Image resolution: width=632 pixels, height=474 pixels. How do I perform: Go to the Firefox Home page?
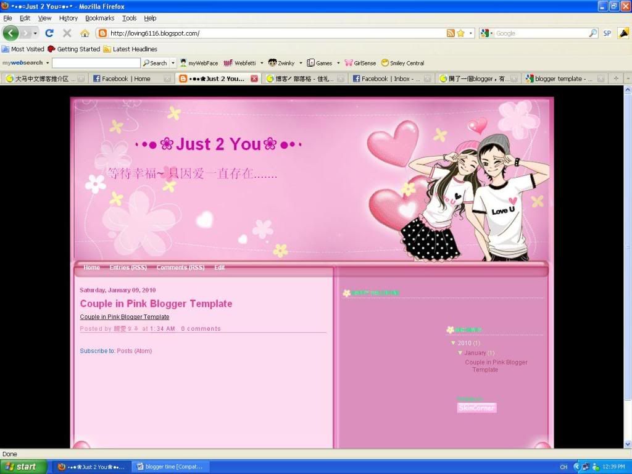pyautogui.click(x=85, y=33)
